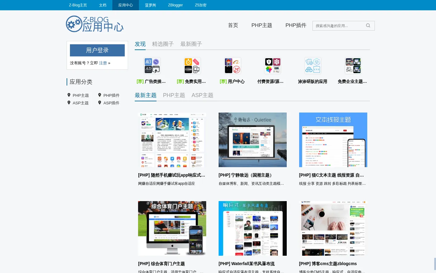The height and width of the screenshot is (273, 436).
Task: Open the 博客cms主题zblogcms thumbnail
Action: [333, 228]
